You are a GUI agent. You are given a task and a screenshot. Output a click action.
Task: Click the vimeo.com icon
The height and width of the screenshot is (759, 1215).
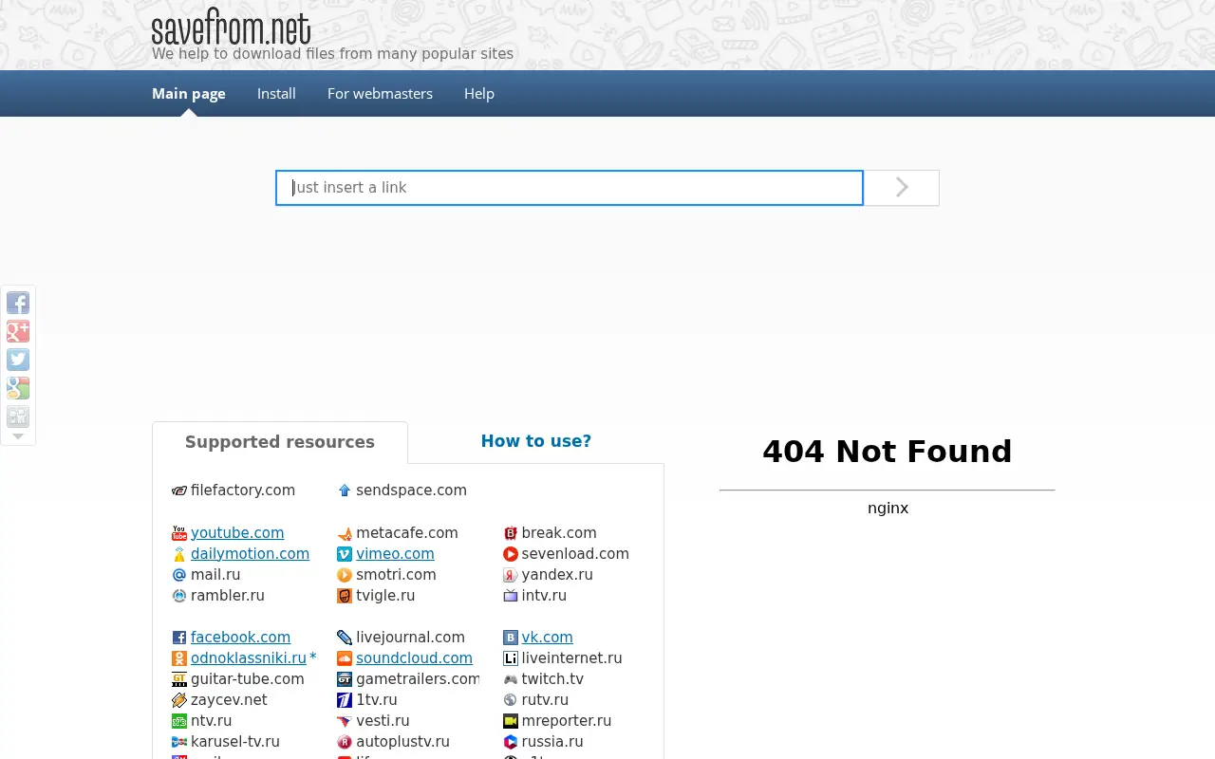tap(345, 554)
